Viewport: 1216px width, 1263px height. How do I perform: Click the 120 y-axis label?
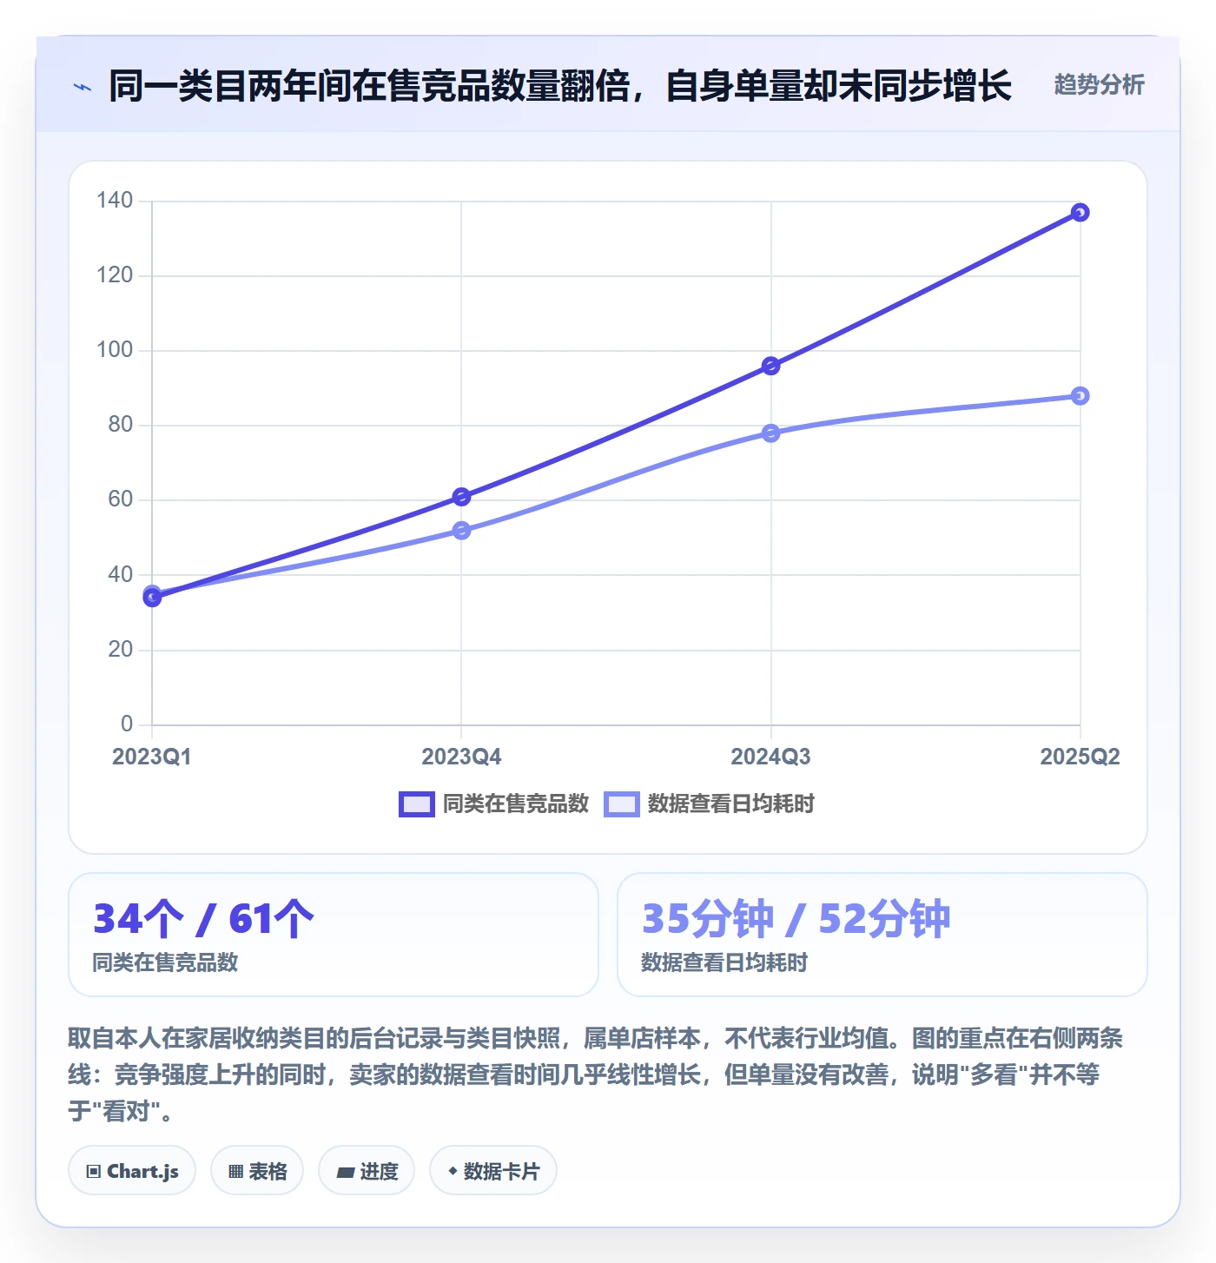pyautogui.click(x=115, y=275)
